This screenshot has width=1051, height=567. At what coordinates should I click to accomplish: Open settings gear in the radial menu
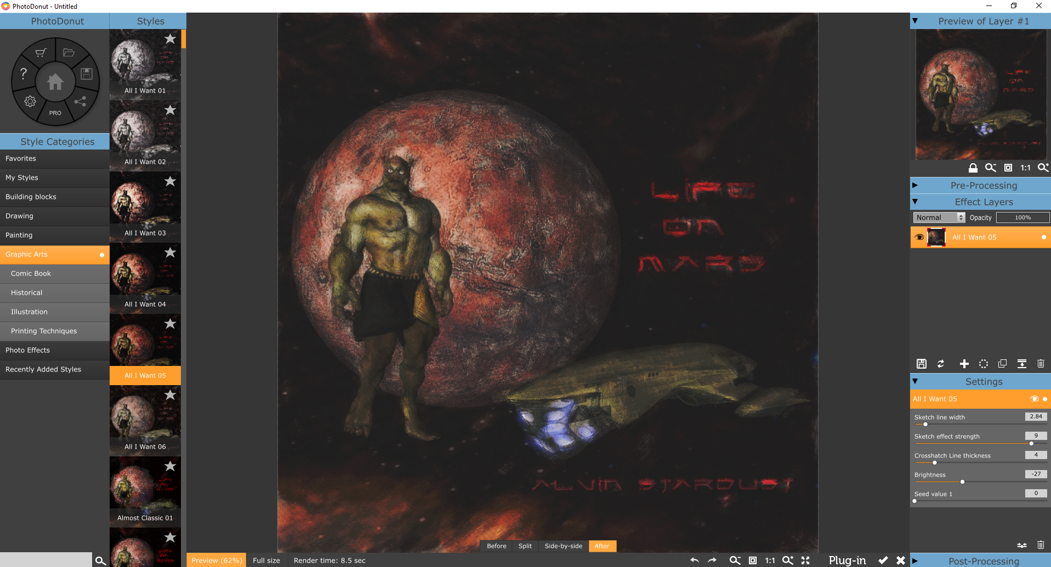(x=30, y=101)
